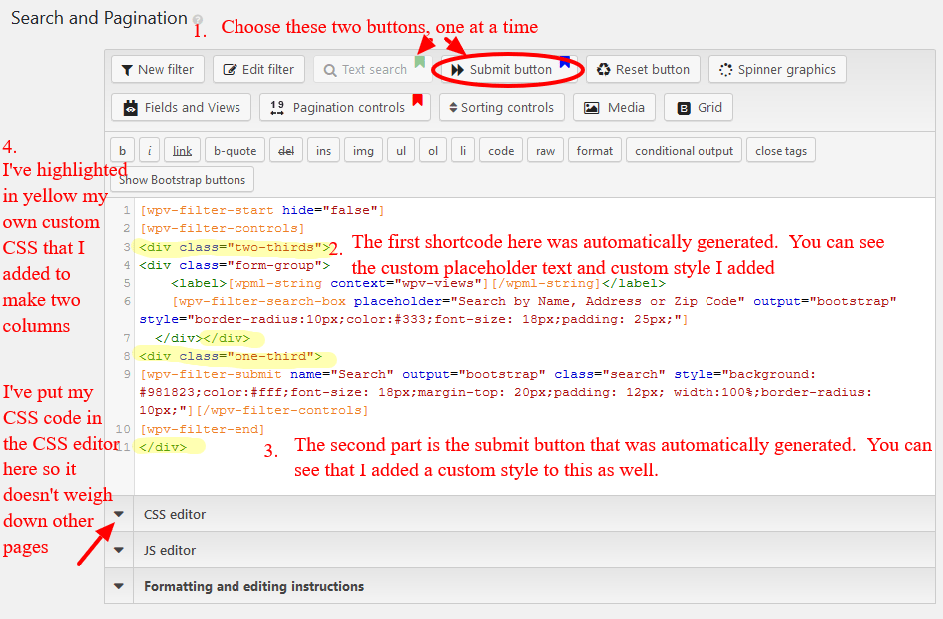The width and height of the screenshot is (943, 619).
Task: Add a Reset button
Action: pos(643,69)
